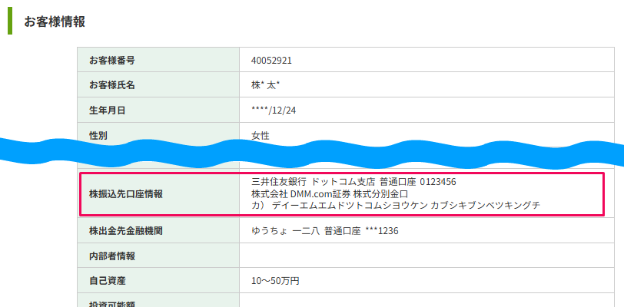624x307 pixels.
Task: Click customer number value 40052921
Action: (271, 61)
